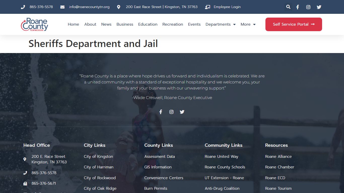Go to the Education page
344x193 pixels.
pos(148,24)
